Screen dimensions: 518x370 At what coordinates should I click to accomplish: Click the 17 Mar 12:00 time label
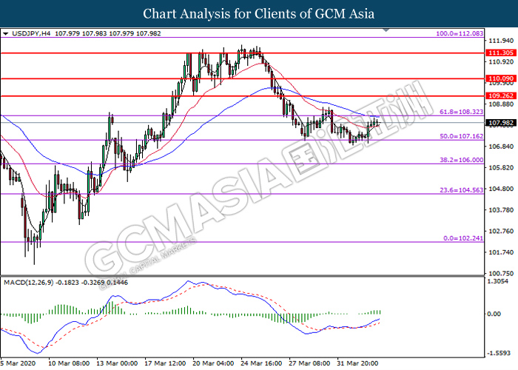coord(165,363)
